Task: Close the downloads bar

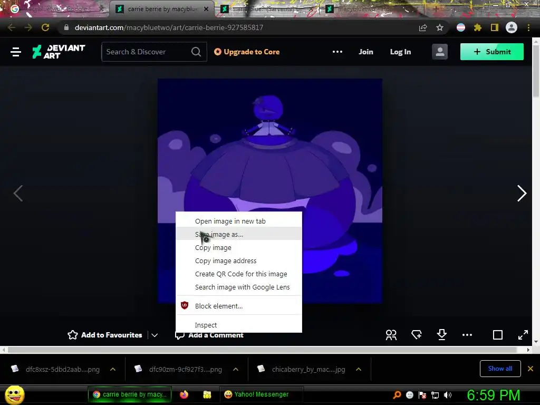Action: click(531, 369)
